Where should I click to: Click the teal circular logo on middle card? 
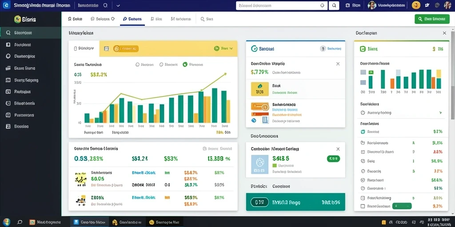pos(254,49)
